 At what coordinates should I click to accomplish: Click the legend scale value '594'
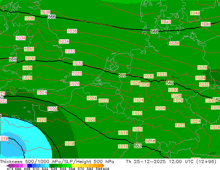pos(99,169)
